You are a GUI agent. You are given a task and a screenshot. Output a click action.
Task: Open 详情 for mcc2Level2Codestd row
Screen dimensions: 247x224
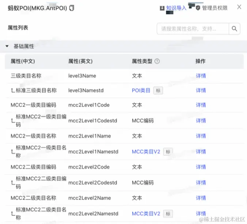[x=201, y=183]
